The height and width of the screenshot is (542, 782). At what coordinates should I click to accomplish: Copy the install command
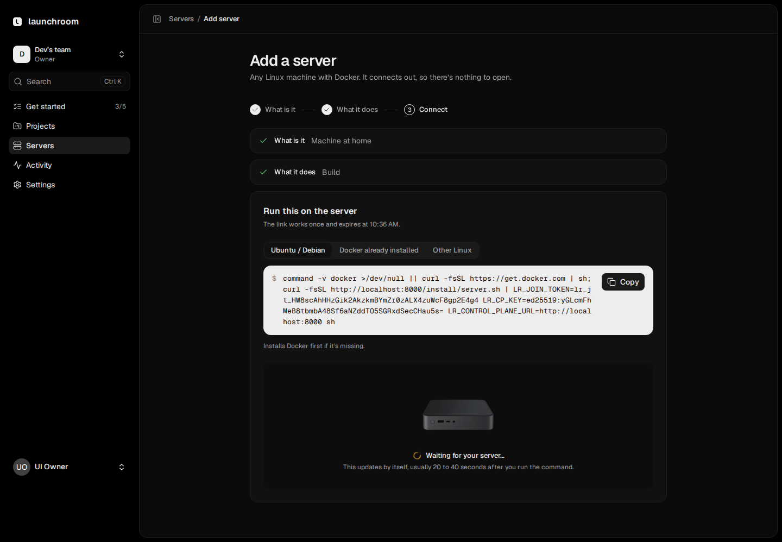click(x=623, y=282)
